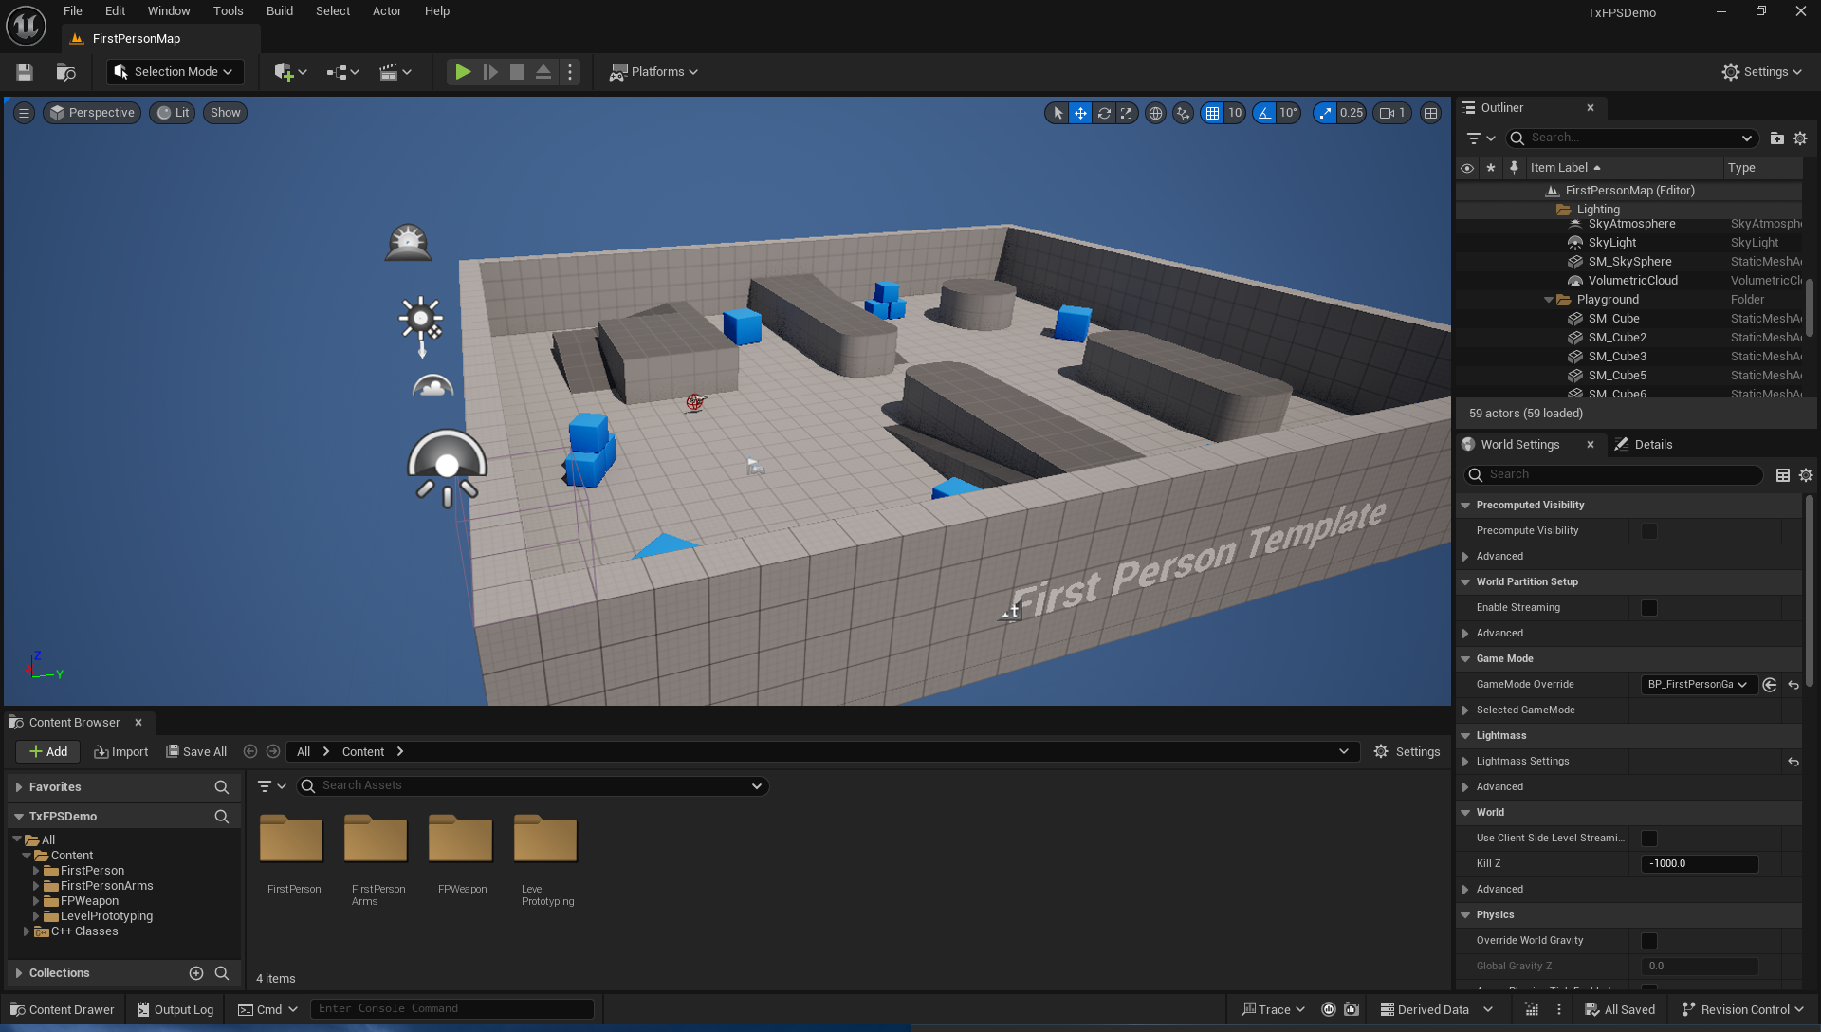Enable the Enable Streaming checkbox
Screen dimensions: 1821x1032
pos(1649,608)
